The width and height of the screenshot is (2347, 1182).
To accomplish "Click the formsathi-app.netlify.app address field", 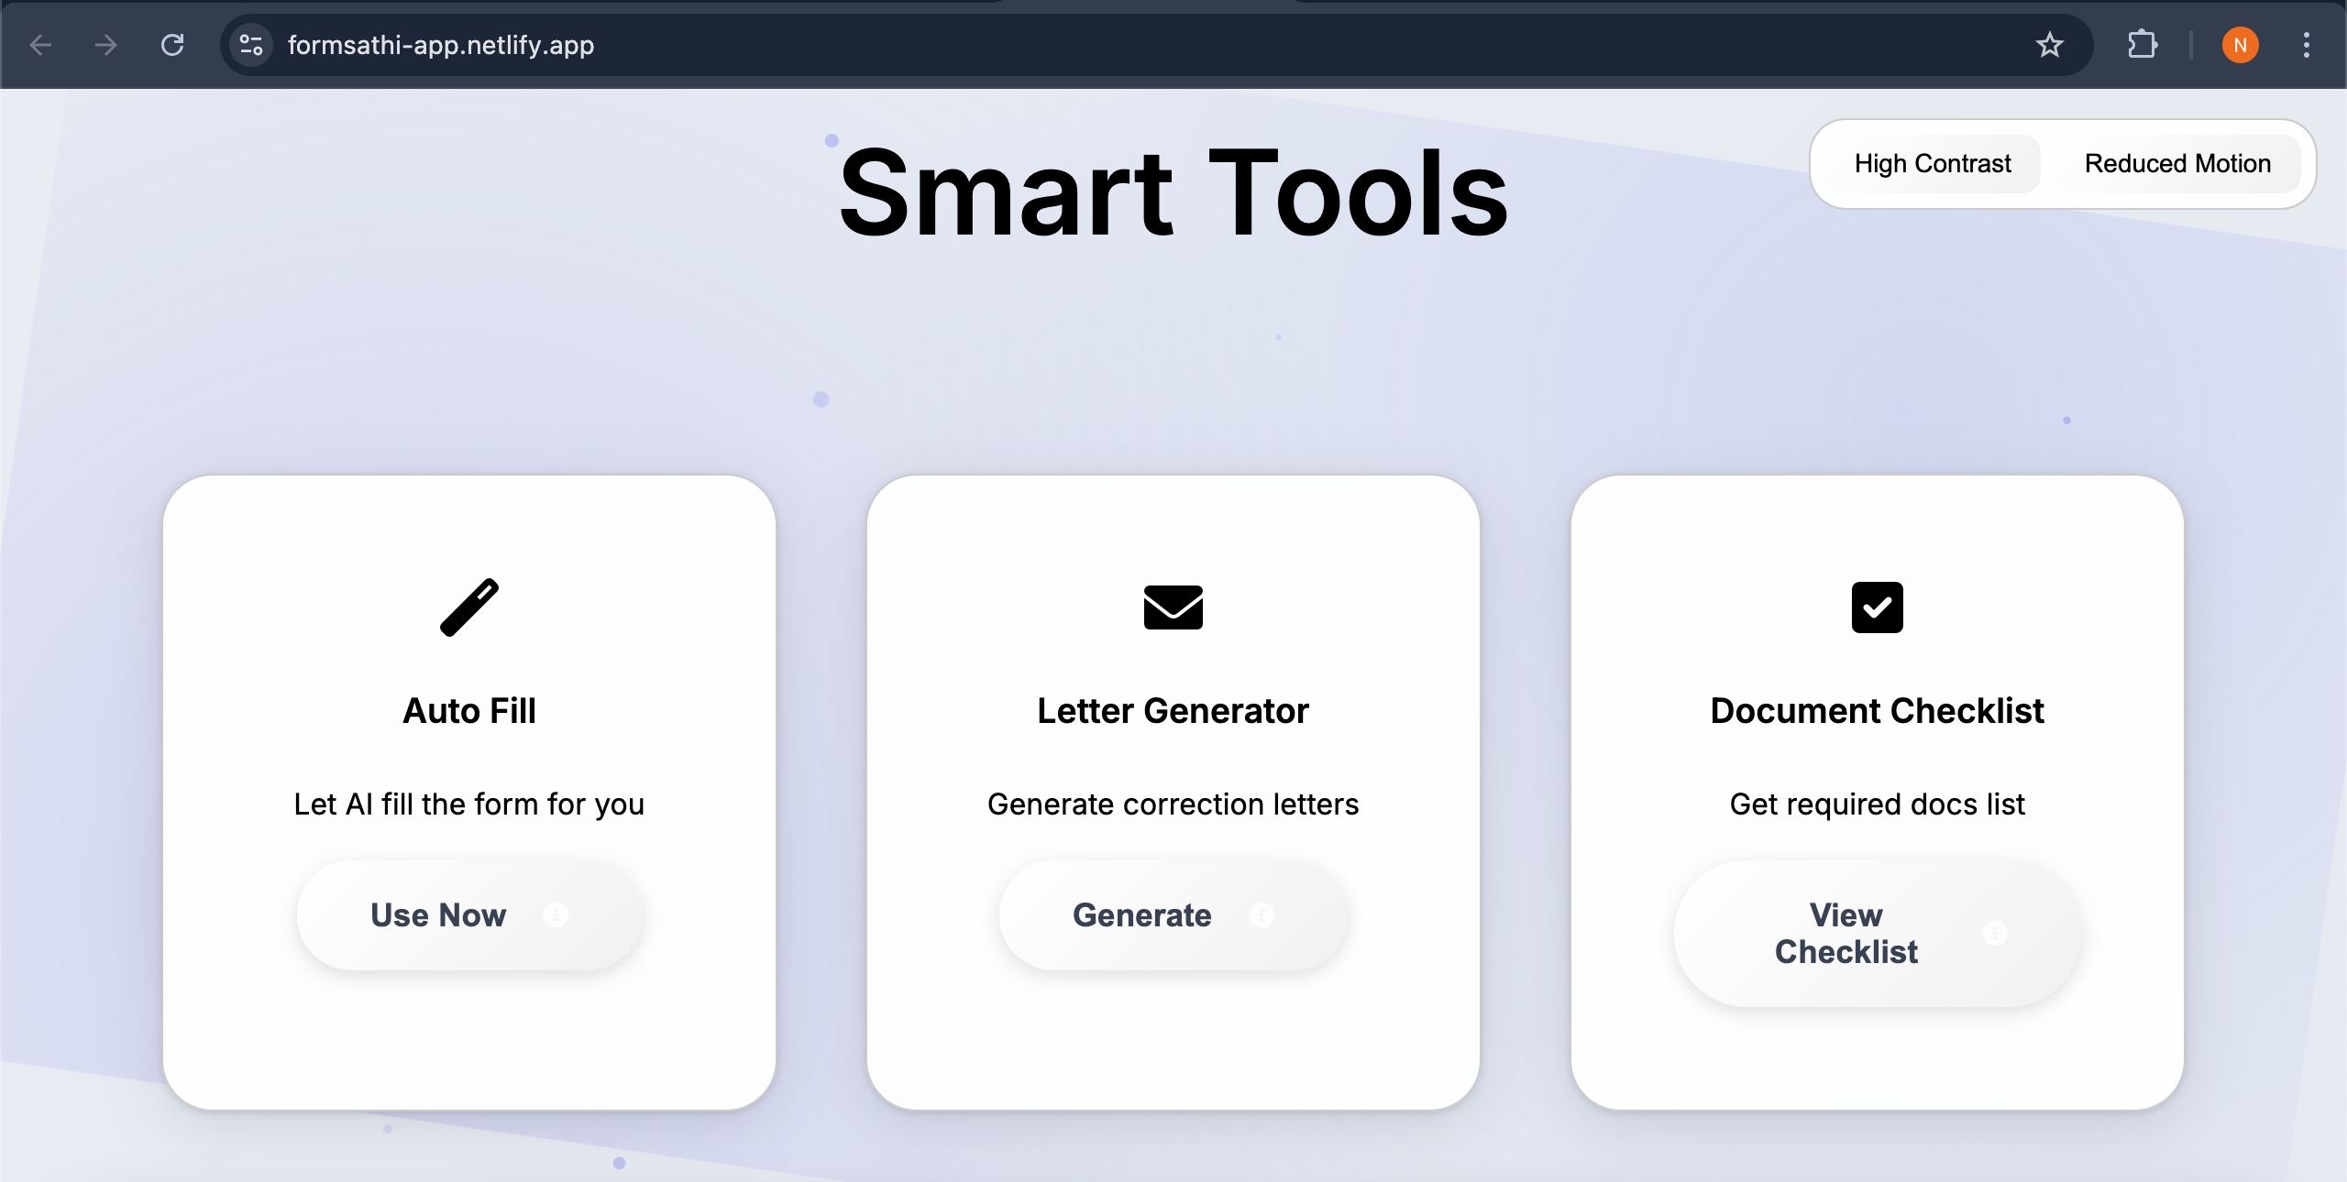I will coord(440,45).
